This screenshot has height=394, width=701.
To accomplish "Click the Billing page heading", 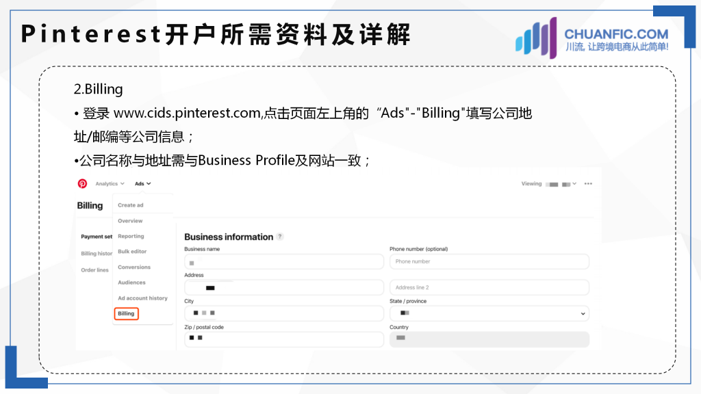I will point(90,205).
